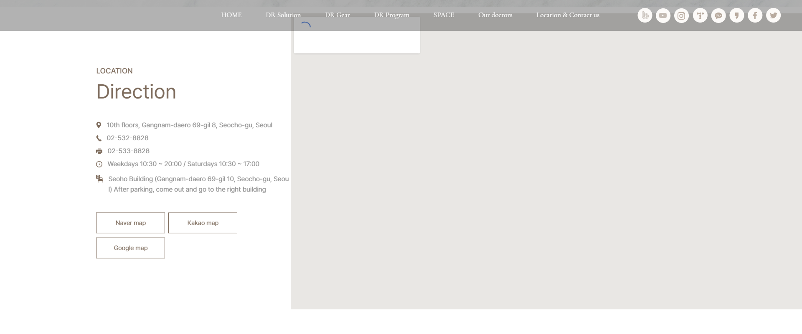Visit the Instagram profile icon
This screenshot has height=334, width=802.
(681, 15)
